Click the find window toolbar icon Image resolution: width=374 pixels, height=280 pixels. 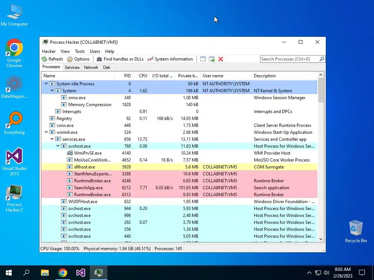(203, 59)
